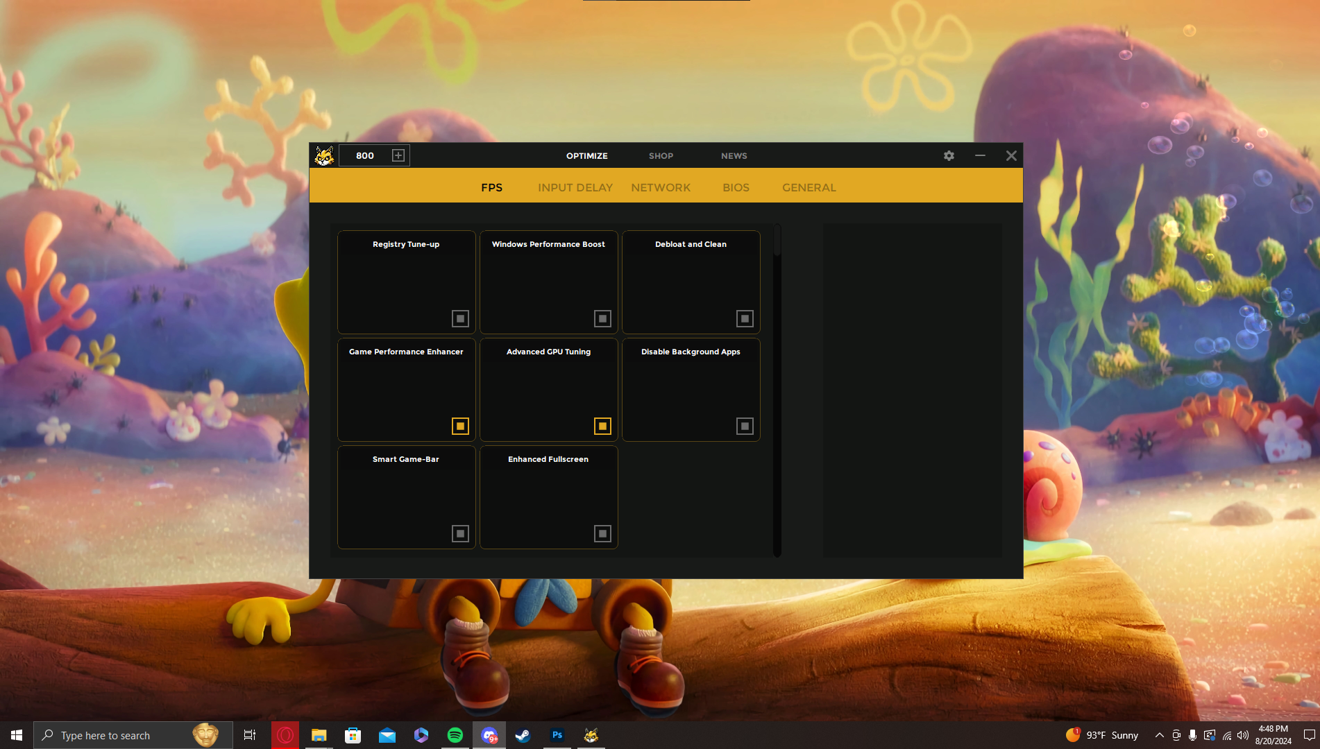1320x749 pixels.
Task: Select the BIOS tab
Action: [x=736, y=187]
